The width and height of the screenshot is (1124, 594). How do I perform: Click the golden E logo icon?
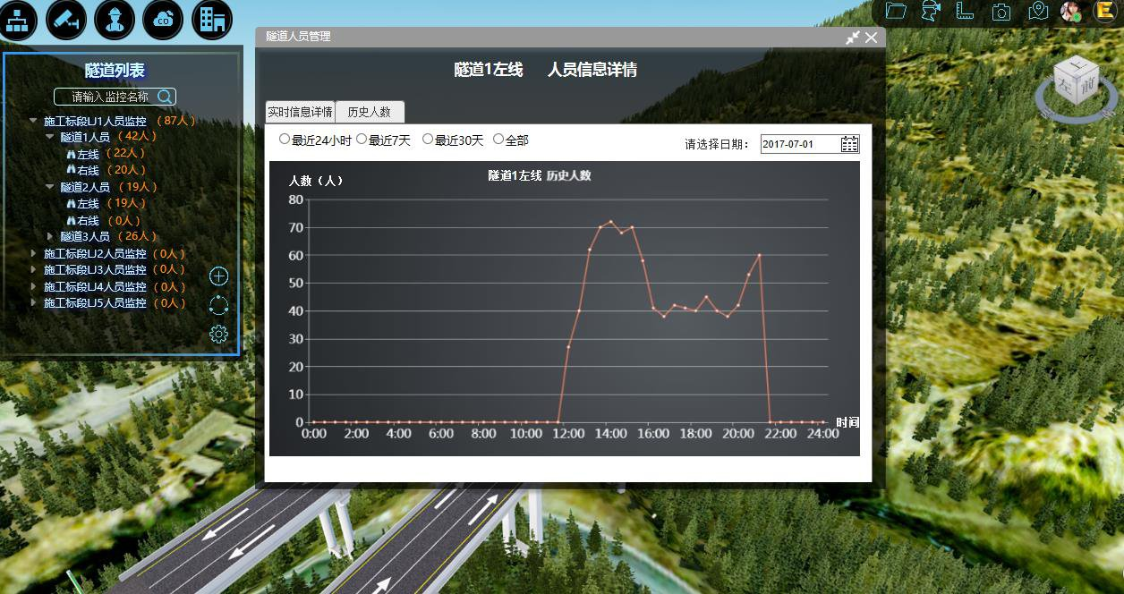point(1105,11)
